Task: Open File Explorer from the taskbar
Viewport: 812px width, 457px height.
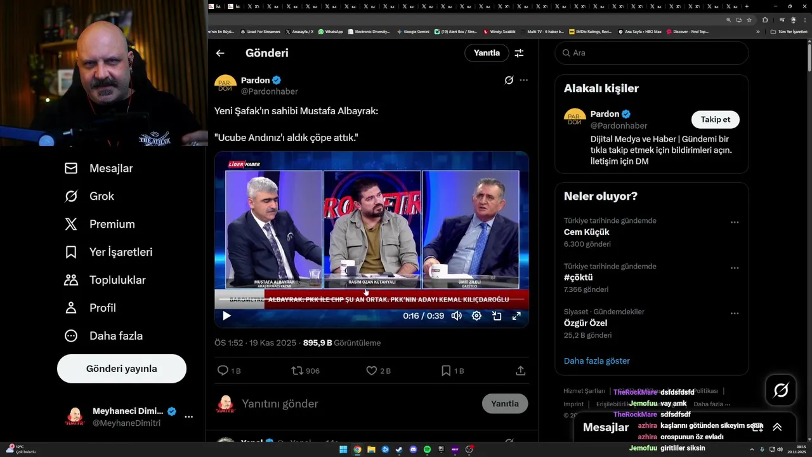Action: [371, 449]
